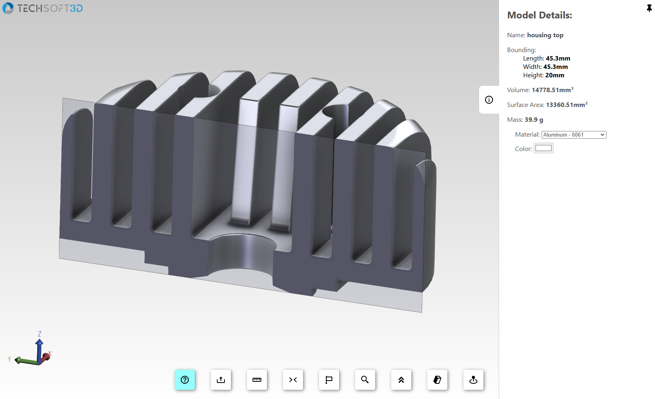
Task: Click the magnifier search tool
Action: coord(365,380)
